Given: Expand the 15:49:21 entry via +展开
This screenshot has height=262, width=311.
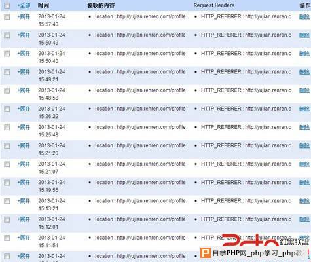Looking at the screenshot, I should pos(24,72).
